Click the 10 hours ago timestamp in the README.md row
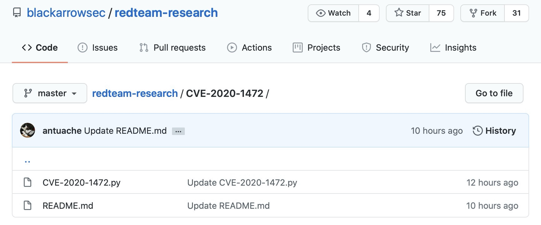This screenshot has height=225, width=541. (492, 206)
